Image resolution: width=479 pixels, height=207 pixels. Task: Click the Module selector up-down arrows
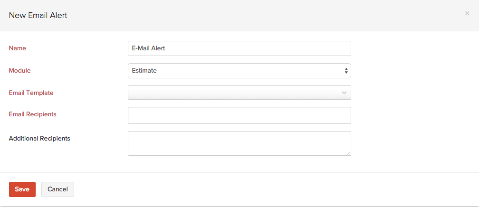point(346,71)
